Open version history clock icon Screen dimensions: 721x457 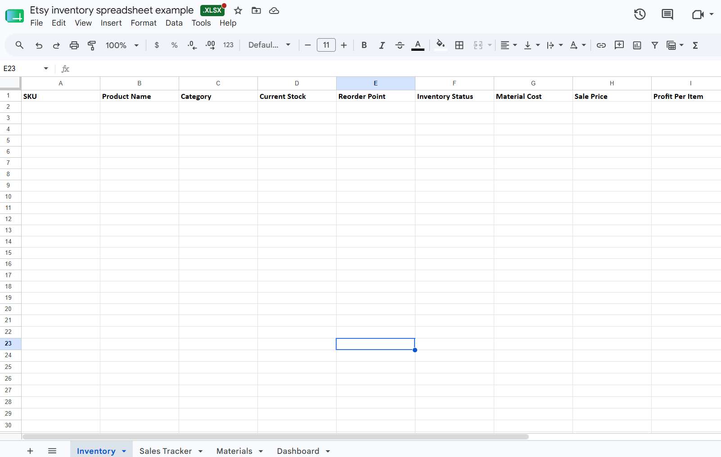(x=640, y=14)
